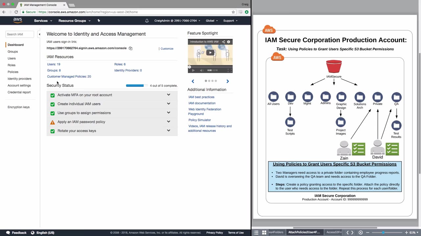Go to Policies in the IAM sidebar
The width and height of the screenshot is (421, 236).
(x=13, y=72)
